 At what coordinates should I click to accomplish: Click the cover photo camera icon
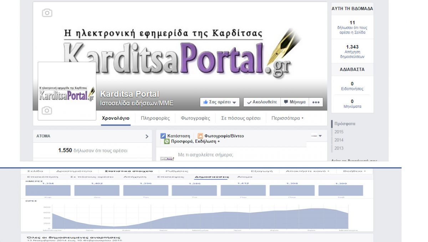[x=47, y=13]
